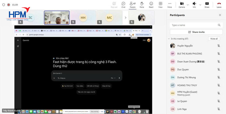Show next participants with arrow
Image resolution: width=226 pixels, height=114 pixels.
click(125, 17)
